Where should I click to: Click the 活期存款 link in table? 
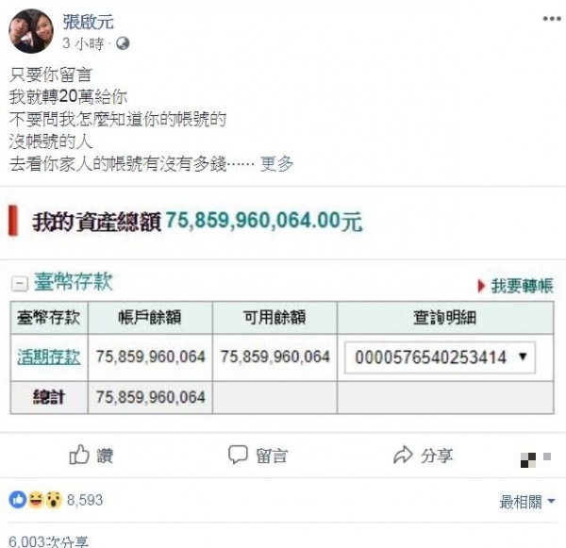pos(49,357)
